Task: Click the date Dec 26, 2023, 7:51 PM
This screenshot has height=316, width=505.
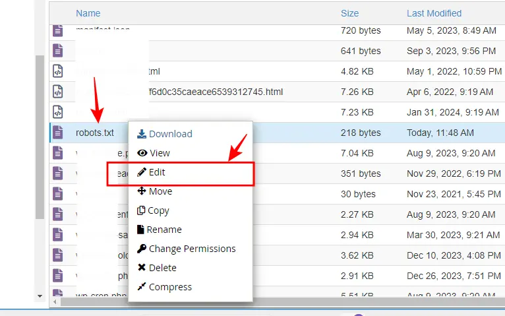Action: 454,276
